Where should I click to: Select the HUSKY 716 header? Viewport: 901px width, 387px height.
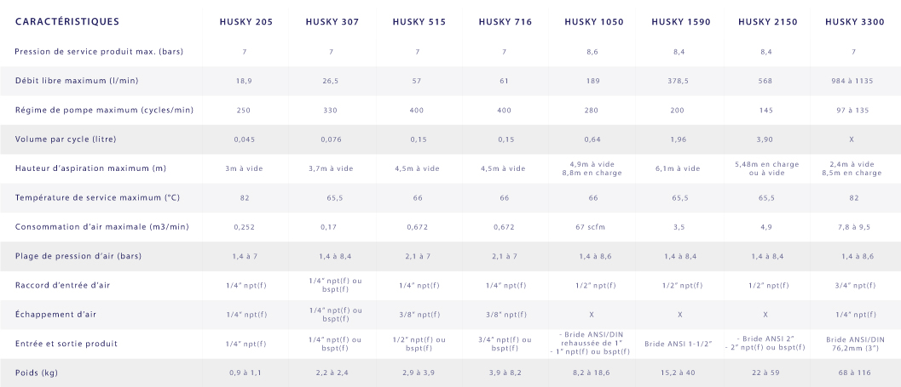point(505,22)
